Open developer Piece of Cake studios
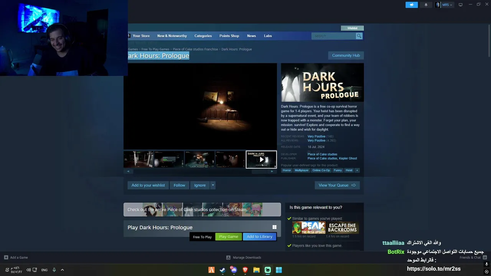The image size is (491, 276). 322,154
